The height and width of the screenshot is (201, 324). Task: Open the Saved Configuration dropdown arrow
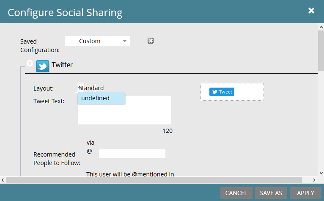click(125, 41)
